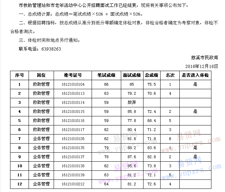Click total score 71.2
The image size is (225, 192).
(152, 130)
